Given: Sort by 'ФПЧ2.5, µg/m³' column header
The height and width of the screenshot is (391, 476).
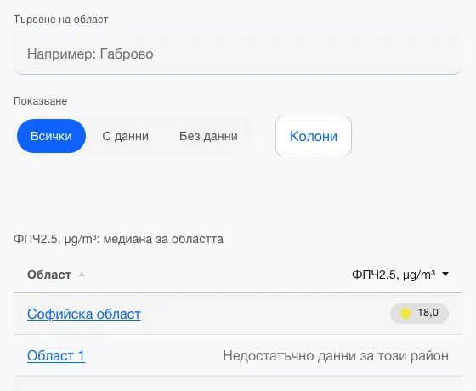Looking at the screenshot, I should pos(394,275).
